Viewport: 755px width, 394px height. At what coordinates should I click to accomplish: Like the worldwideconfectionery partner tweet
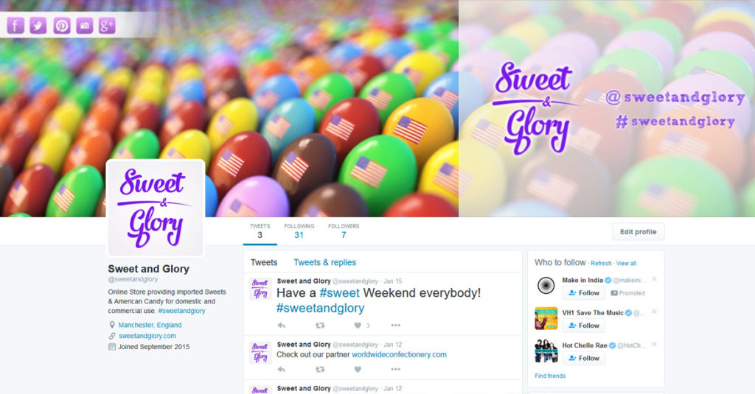click(358, 370)
